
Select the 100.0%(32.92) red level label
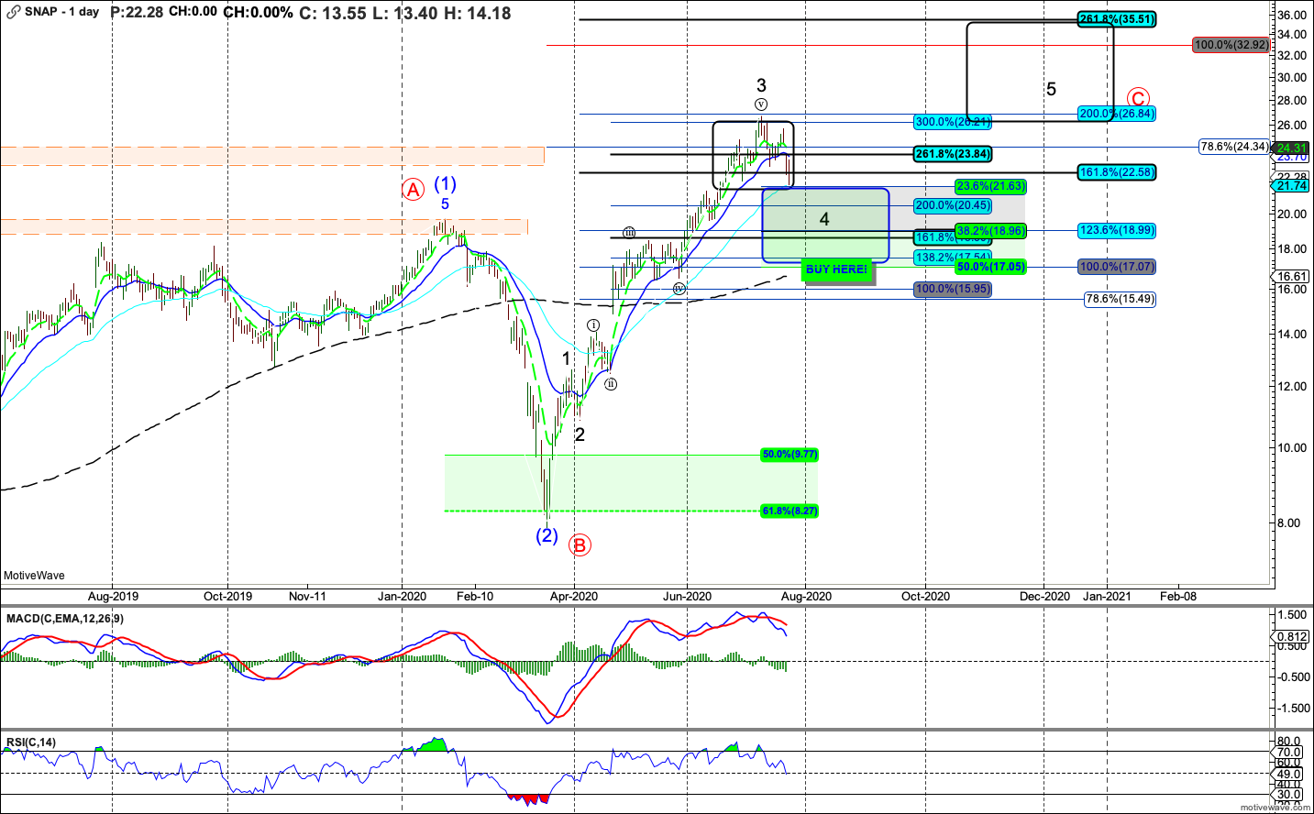coord(1231,45)
